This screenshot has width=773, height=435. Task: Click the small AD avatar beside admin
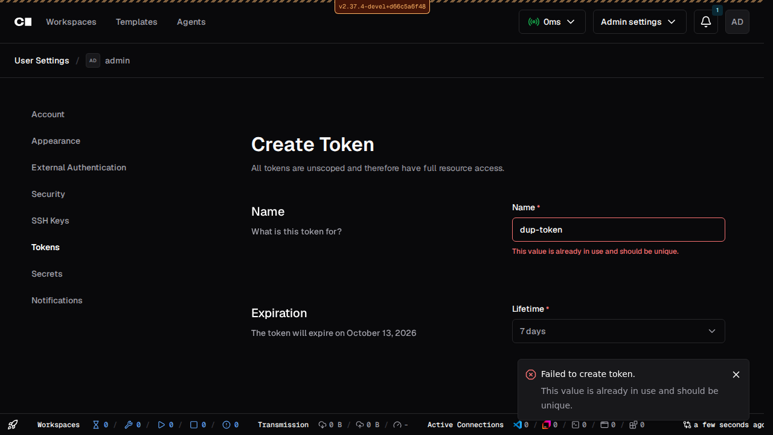pos(93,60)
